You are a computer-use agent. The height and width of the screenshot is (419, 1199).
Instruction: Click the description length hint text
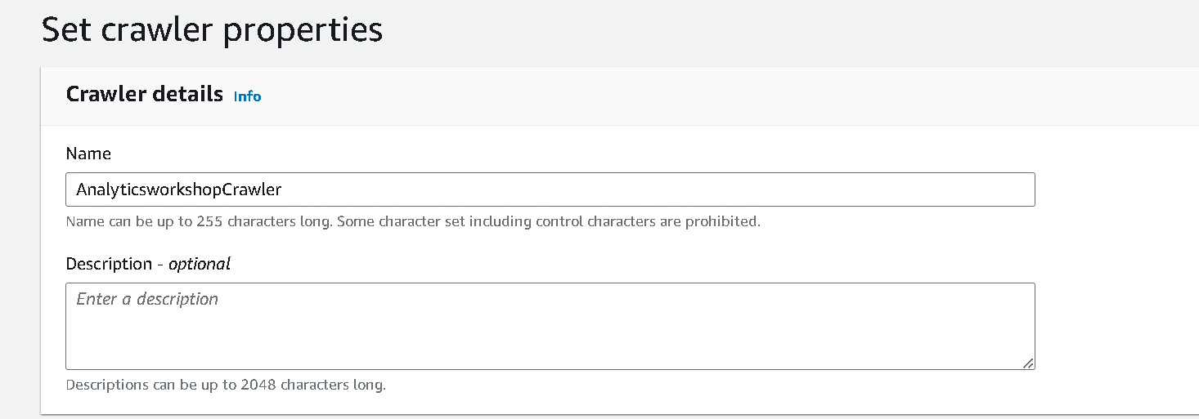click(x=226, y=385)
